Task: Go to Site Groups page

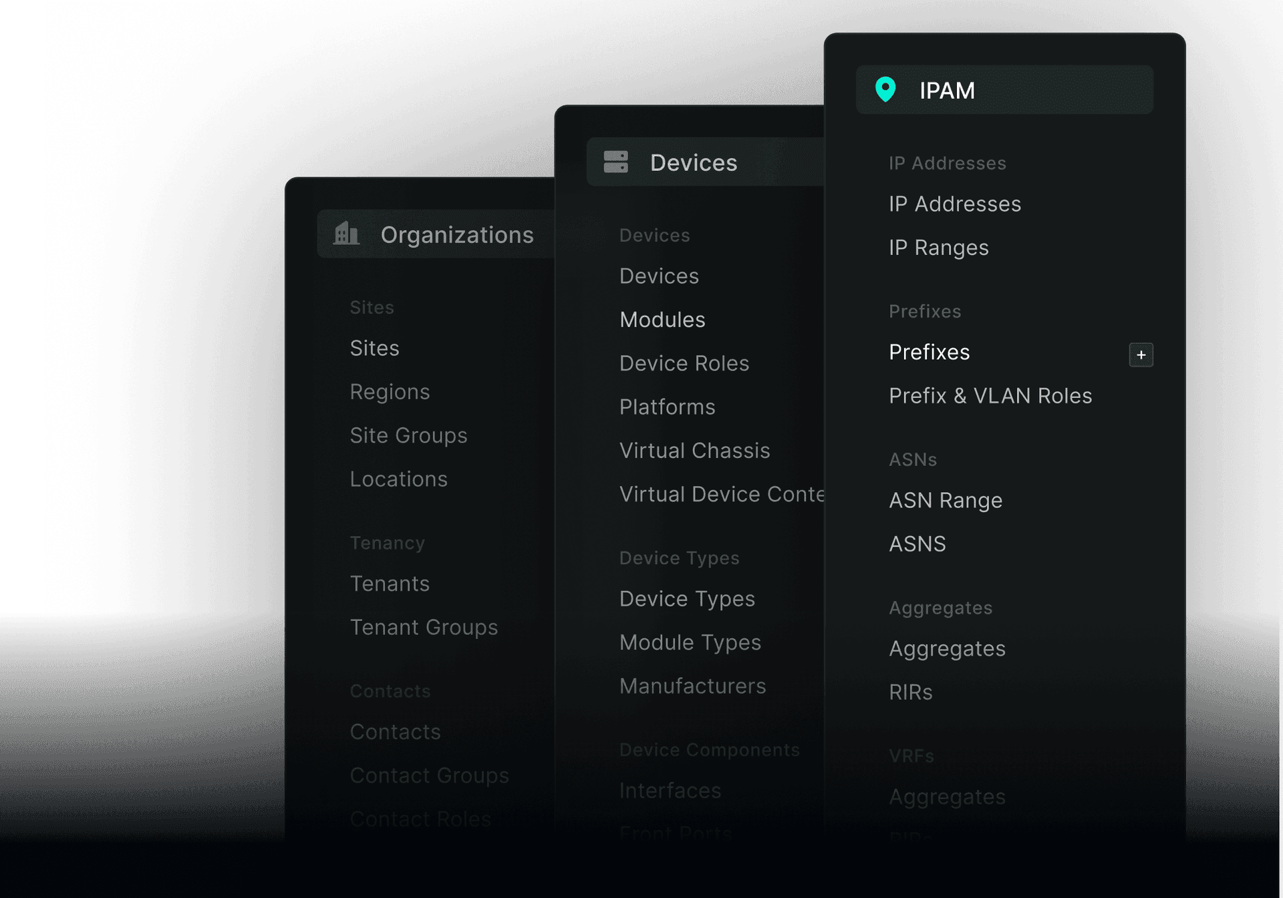Action: coord(408,436)
